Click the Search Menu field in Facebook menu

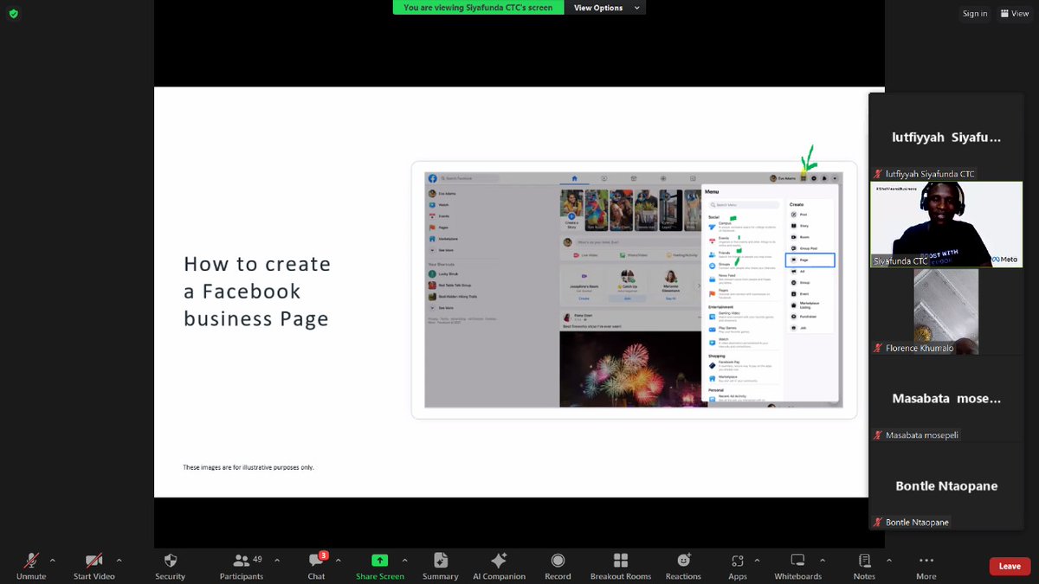click(744, 205)
